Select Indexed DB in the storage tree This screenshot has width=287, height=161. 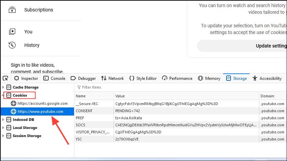click(23, 120)
